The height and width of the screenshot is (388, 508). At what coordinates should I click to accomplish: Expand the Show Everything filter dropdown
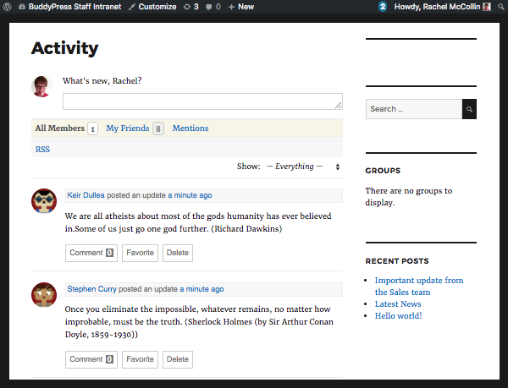(x=303, y=167)
